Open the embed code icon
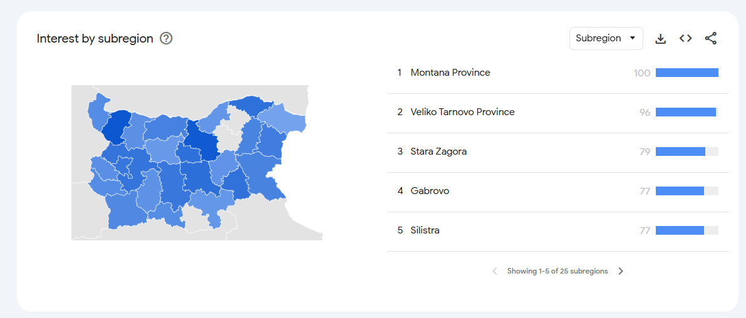 (685, 38)
